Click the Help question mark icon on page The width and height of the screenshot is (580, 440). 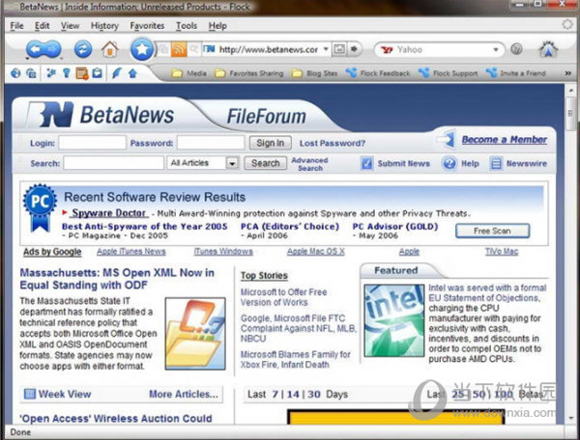pyautogui.click(x=449, y=163)
